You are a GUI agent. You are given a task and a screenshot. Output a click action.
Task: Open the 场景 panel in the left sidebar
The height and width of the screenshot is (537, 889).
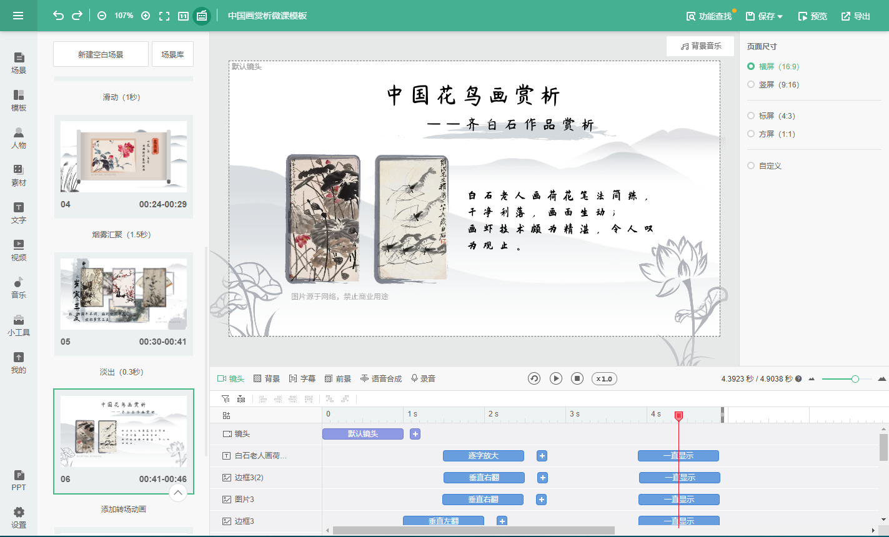pos(19,63)
